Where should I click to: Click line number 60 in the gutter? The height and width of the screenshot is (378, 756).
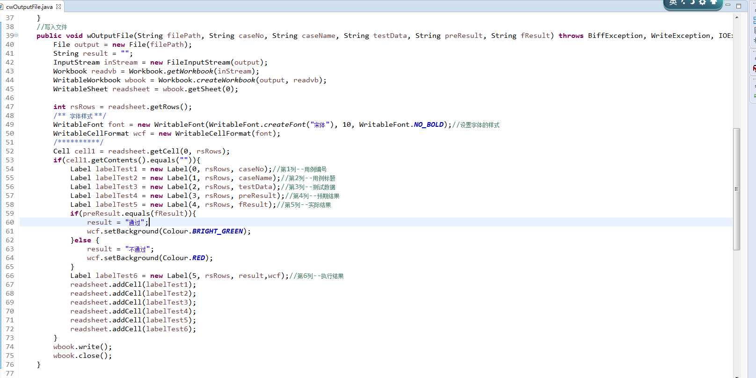click(x=10, y=222)
